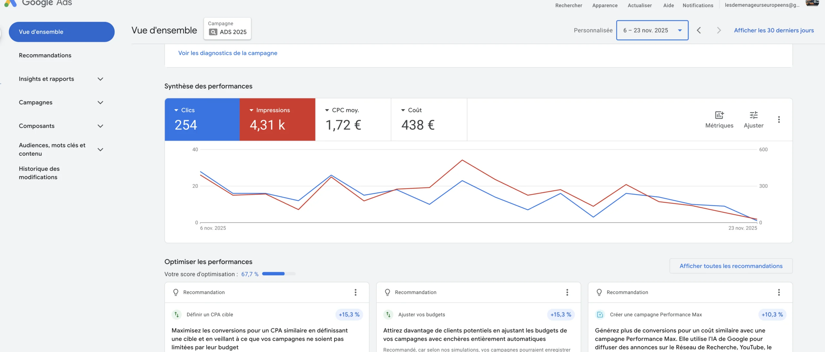Click the Ajuster sliders icon
Image resolution: width=825 pixels, height=352 pixels.
pyautogui.click(x=753, y=115)
